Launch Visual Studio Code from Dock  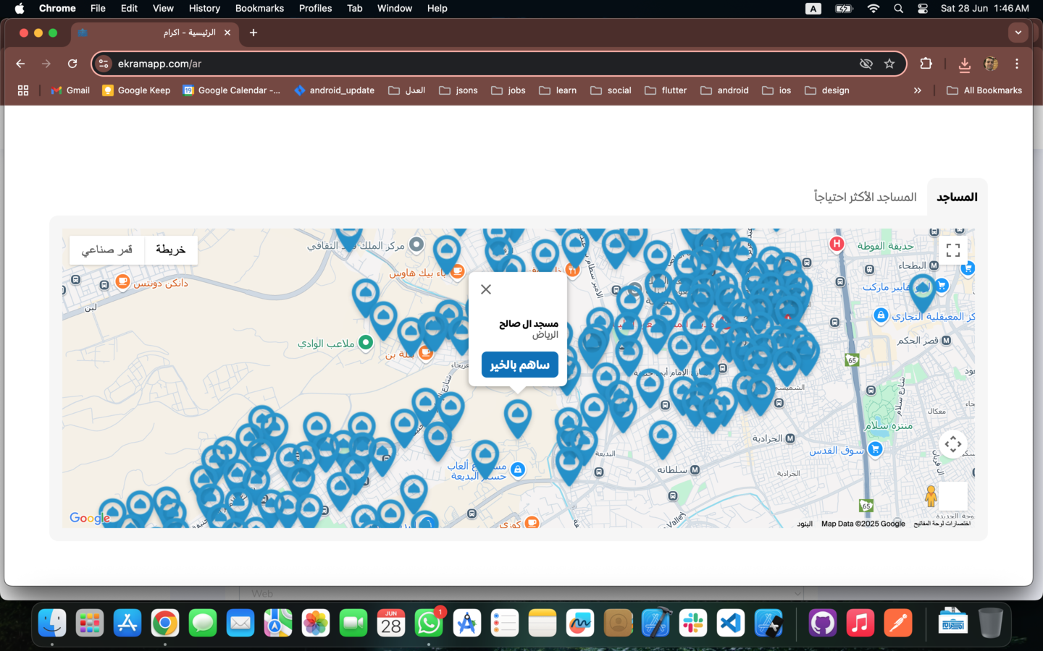[x=731, y=623]
